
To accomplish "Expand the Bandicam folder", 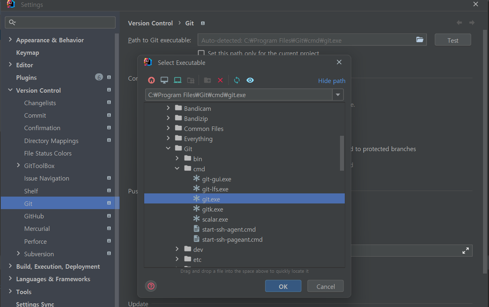I will click(168, 108).
